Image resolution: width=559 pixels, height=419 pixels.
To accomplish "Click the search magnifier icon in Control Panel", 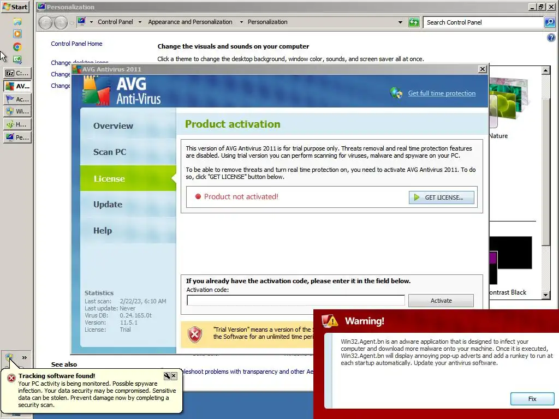I will point(549,22).
